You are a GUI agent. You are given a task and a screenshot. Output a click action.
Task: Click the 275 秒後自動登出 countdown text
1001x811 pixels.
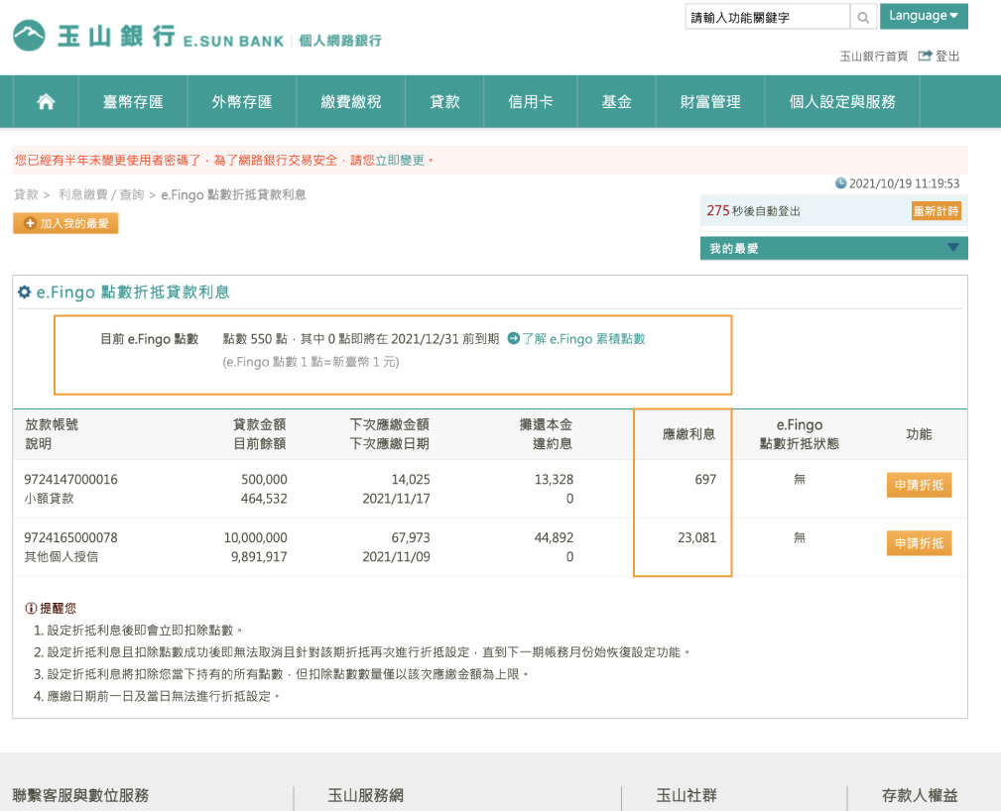pyautogui.click(x=753, y=211)
